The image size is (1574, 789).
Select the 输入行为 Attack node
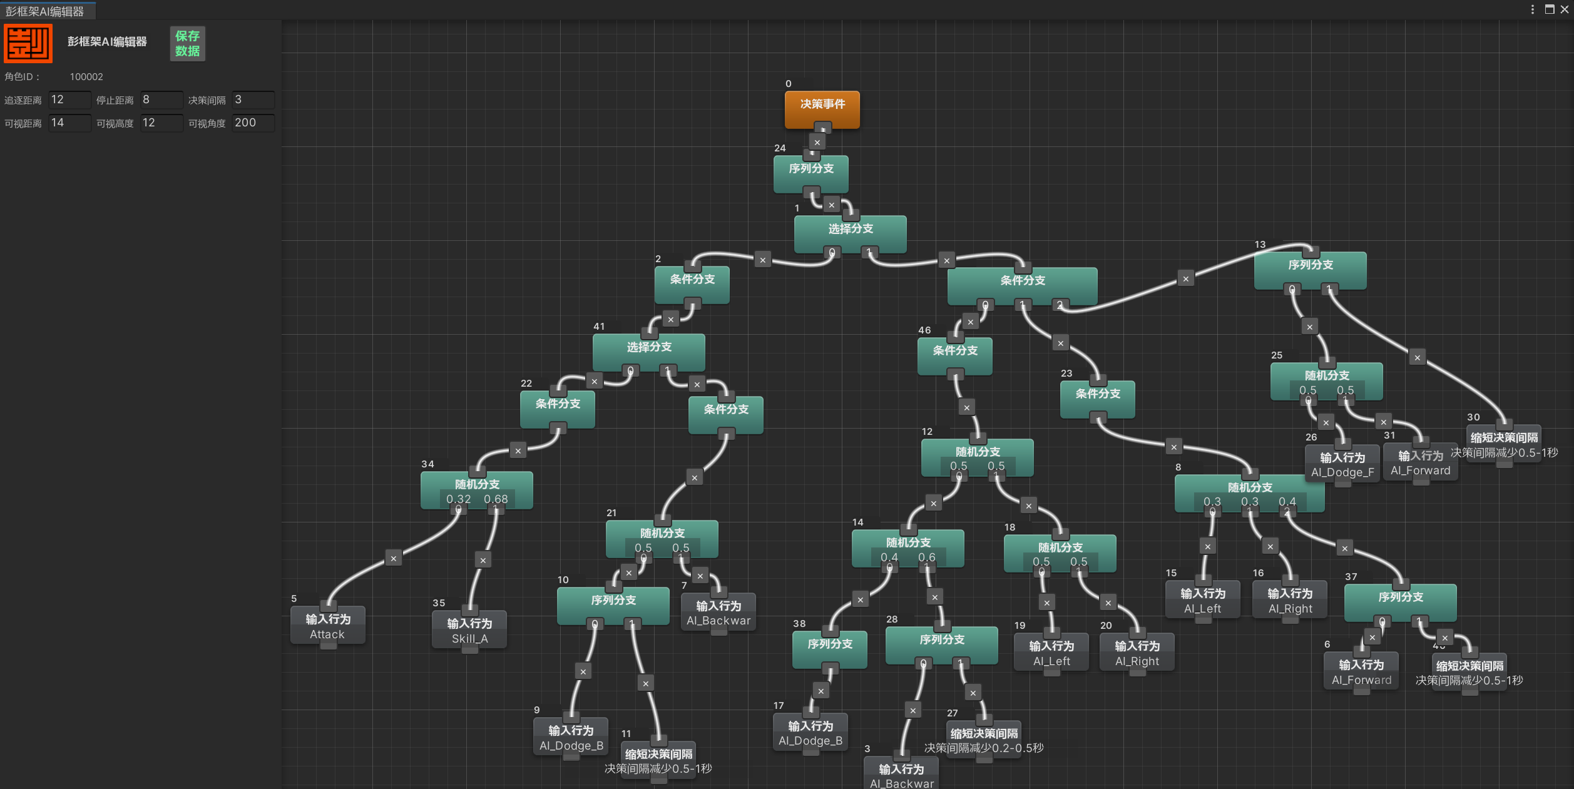[328, 625]
